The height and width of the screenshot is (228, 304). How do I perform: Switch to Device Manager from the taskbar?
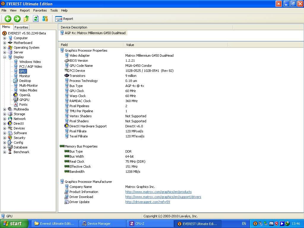(x=102, y=224)
